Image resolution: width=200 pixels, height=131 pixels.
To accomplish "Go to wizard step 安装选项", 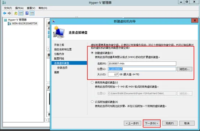I will tap(62, 68).
